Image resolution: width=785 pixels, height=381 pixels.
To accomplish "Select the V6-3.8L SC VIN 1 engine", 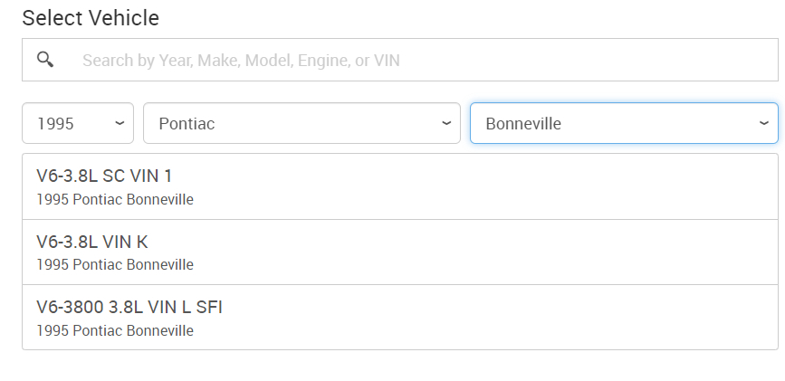I will pos(104,176).
